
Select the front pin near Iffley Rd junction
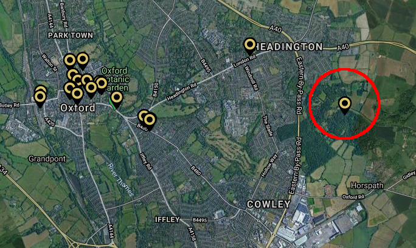pos(150,121)
